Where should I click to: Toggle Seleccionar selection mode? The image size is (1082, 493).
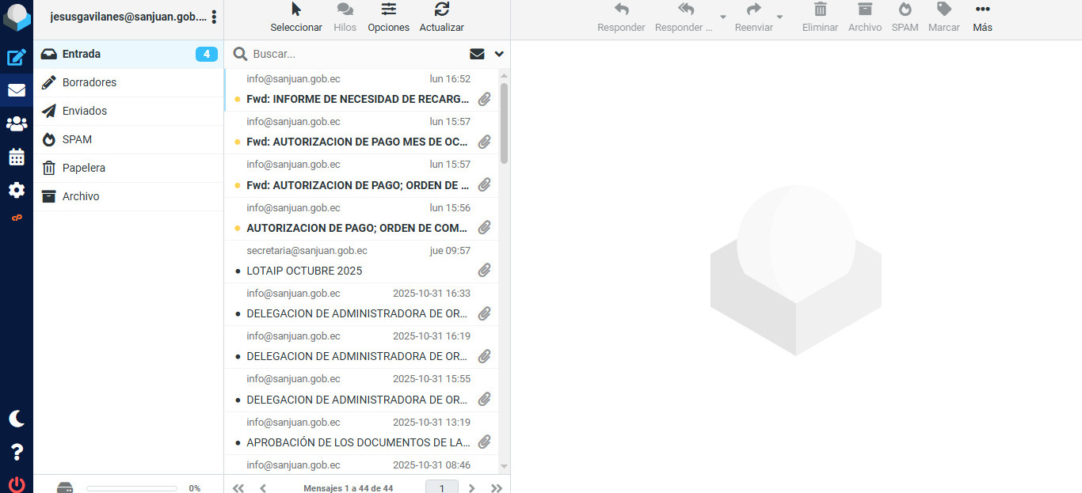[296, 17]
